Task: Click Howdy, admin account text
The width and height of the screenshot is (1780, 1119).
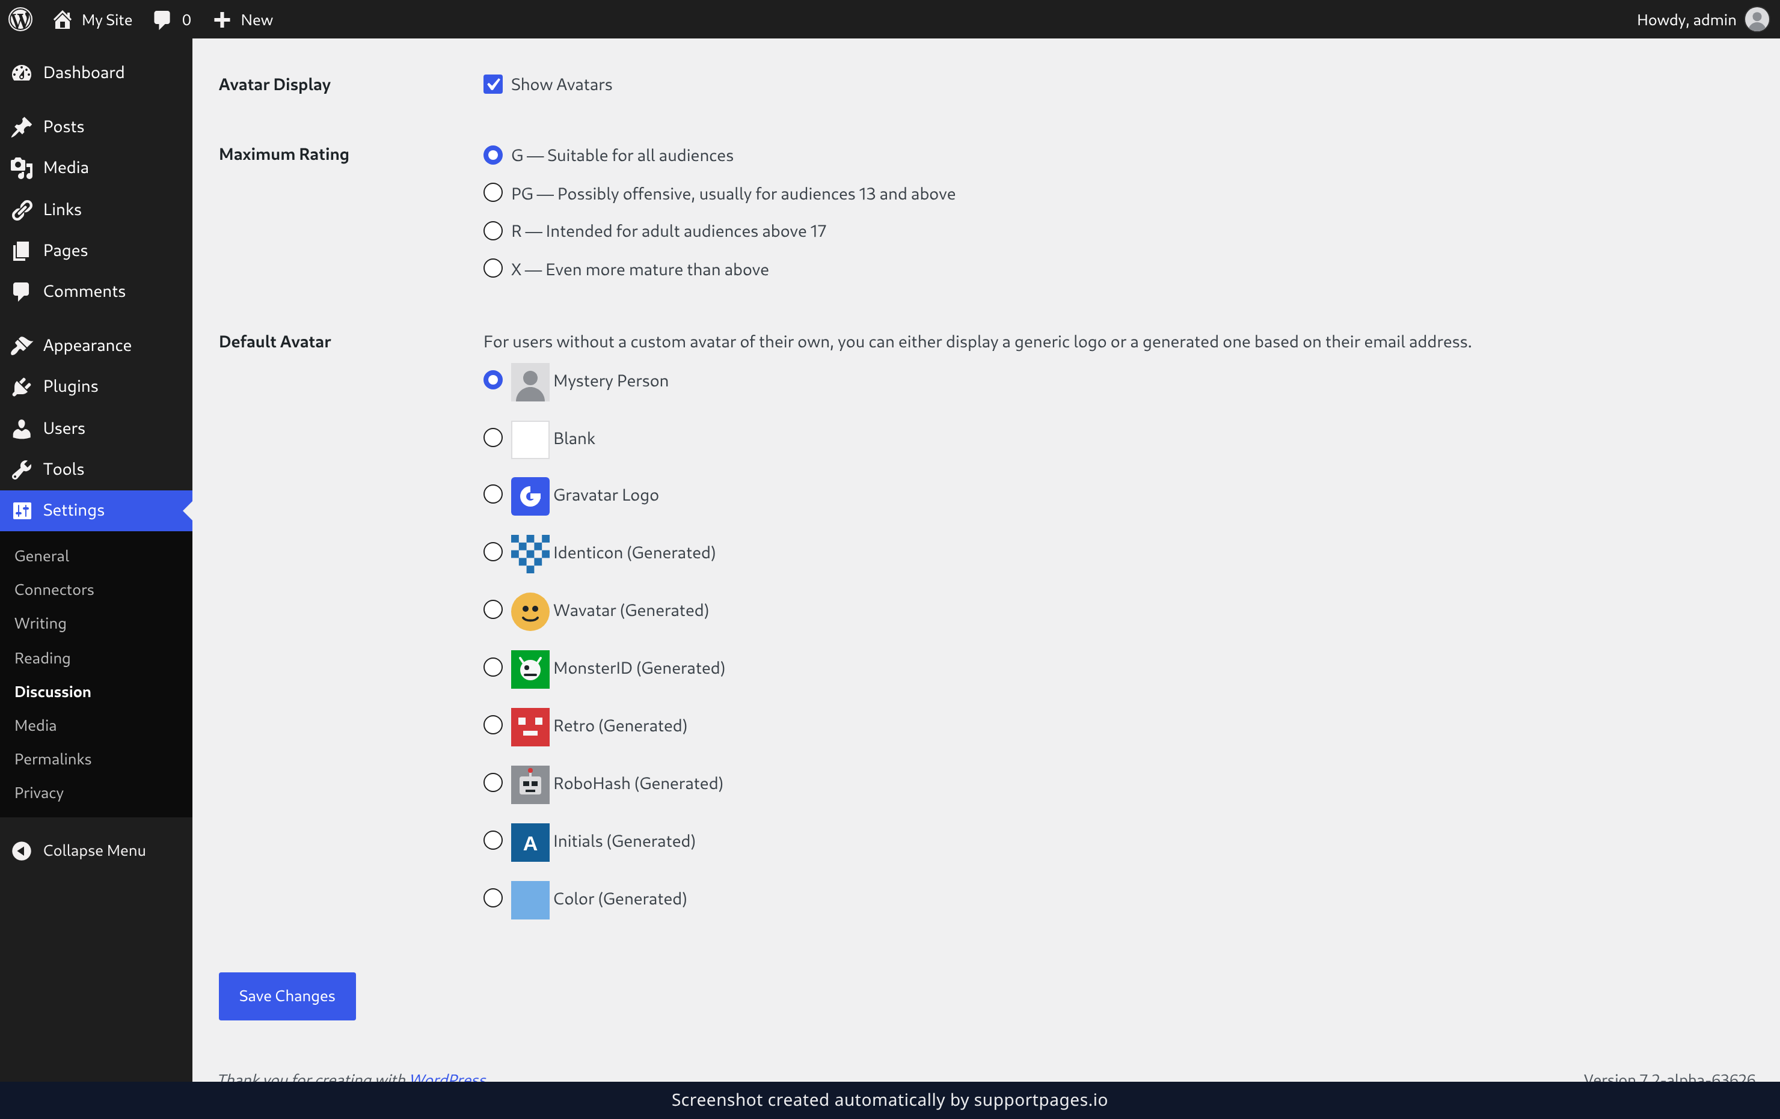Action: [1686, 20]
